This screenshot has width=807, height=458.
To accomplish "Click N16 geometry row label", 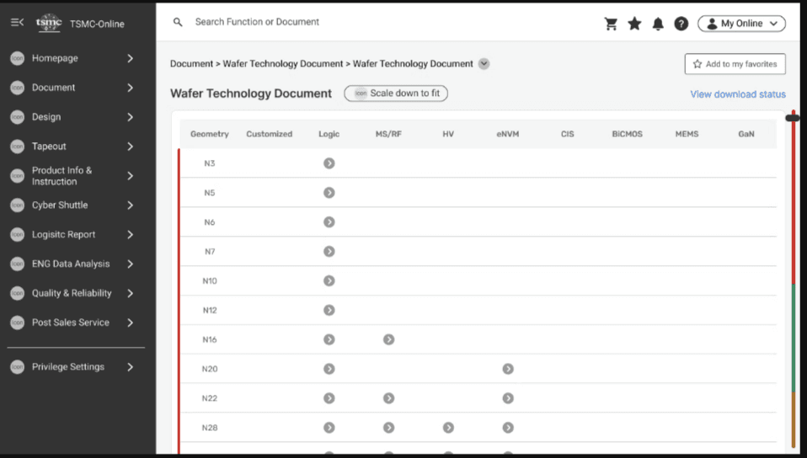I will pos(210,339).
